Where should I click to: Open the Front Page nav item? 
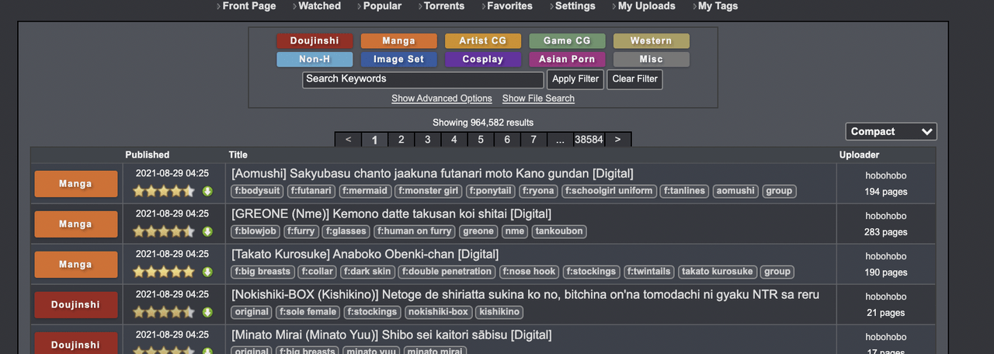248,6
